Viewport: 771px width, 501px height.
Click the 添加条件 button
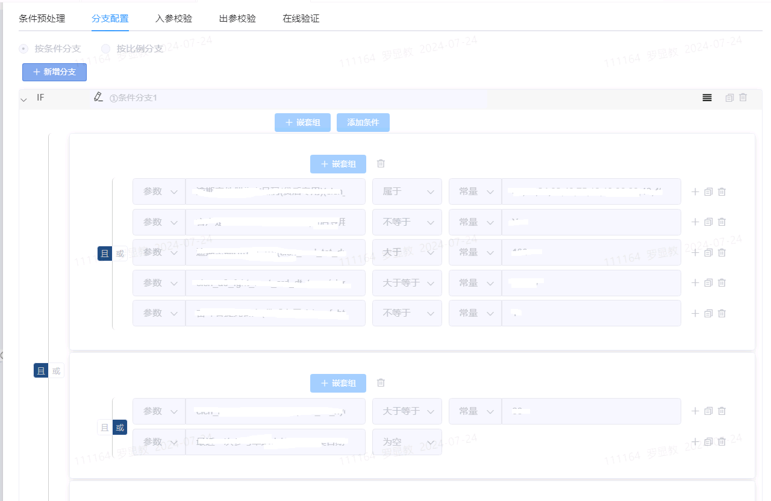coord(363,122)
